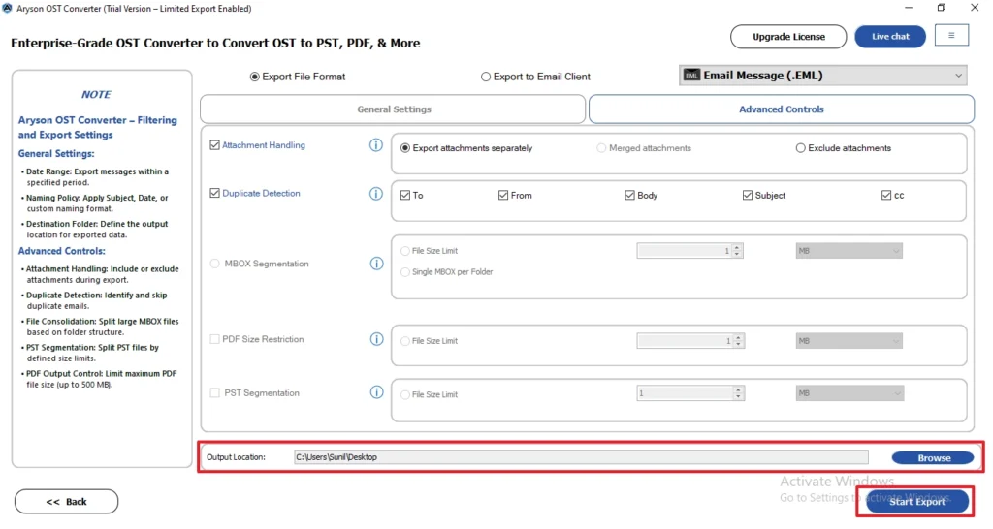Click the 'NOTE' heading in the side panel
Viewport: 993px width, 529px height.
[96, 94]
